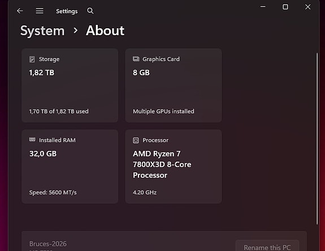Screen dimensions: 325x251
Task: Maximize the Settings window
Action: (x=285, y=7)
